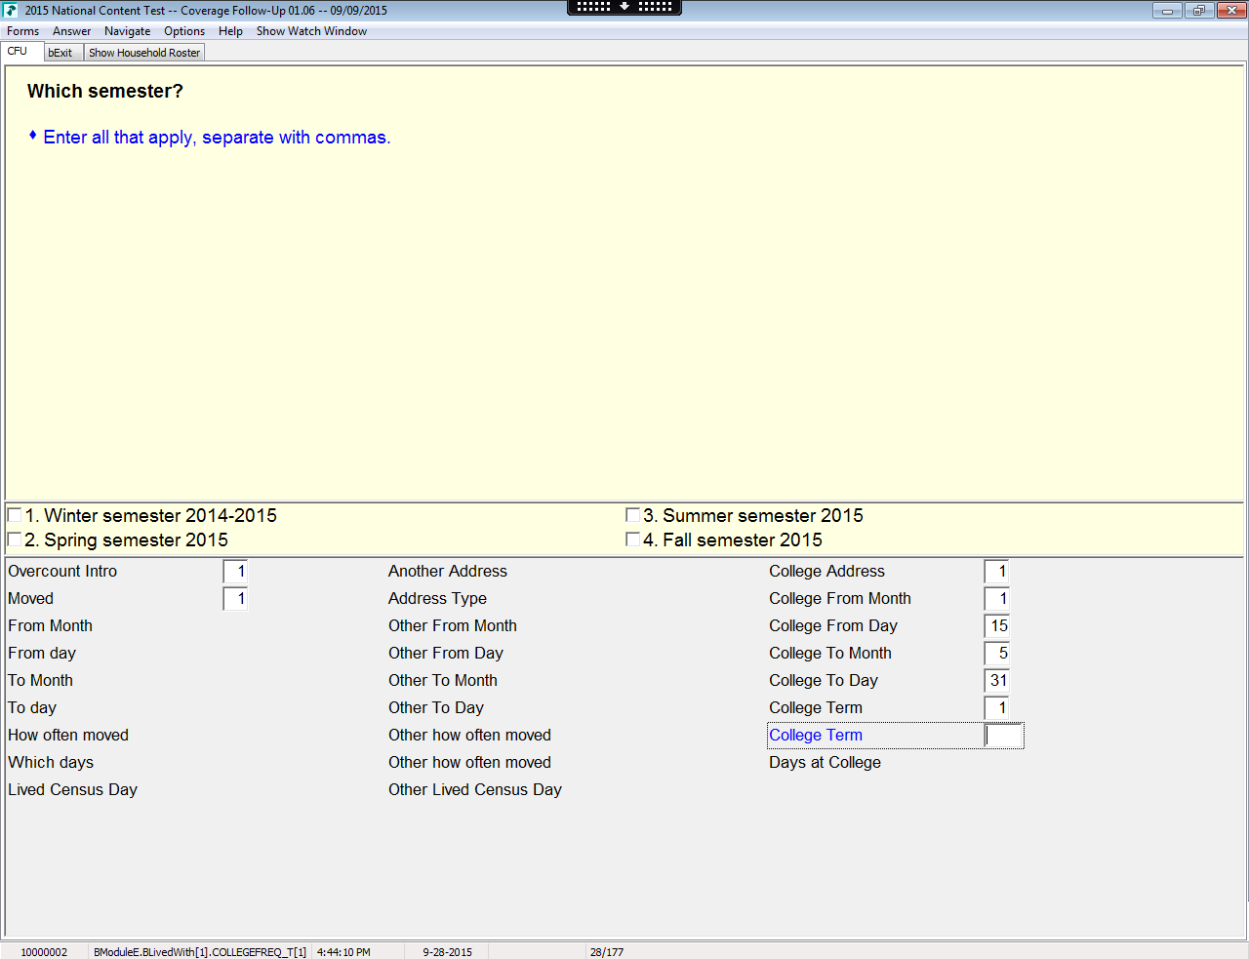Click the Other From Day label
1249x959 pixels.
446,654
